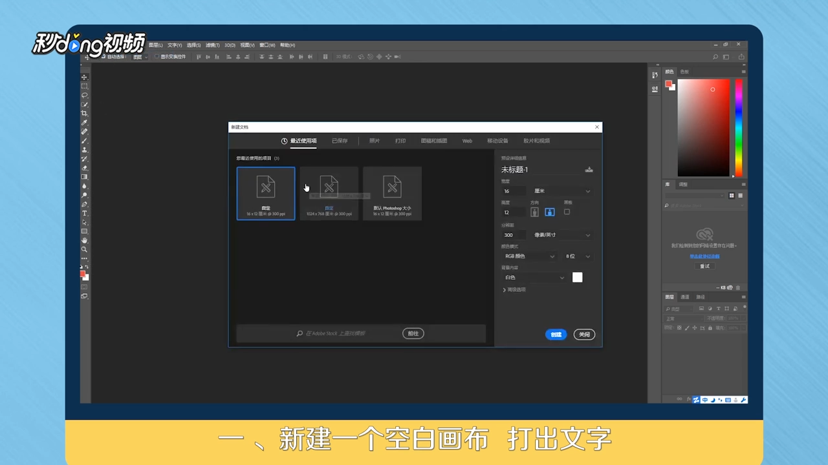
Task: Open the 文字(Y) menu
Action: click(x=175, y=45)
